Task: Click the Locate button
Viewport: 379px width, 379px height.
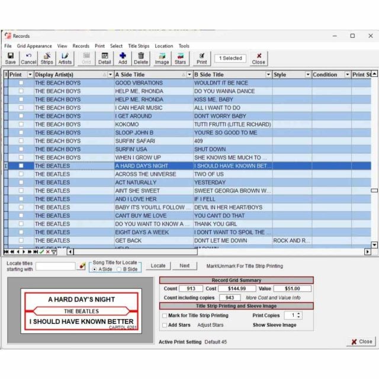Action: [158, 266]
